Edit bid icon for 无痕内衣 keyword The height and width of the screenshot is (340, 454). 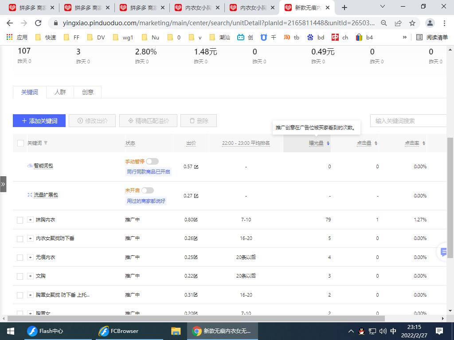196,257
